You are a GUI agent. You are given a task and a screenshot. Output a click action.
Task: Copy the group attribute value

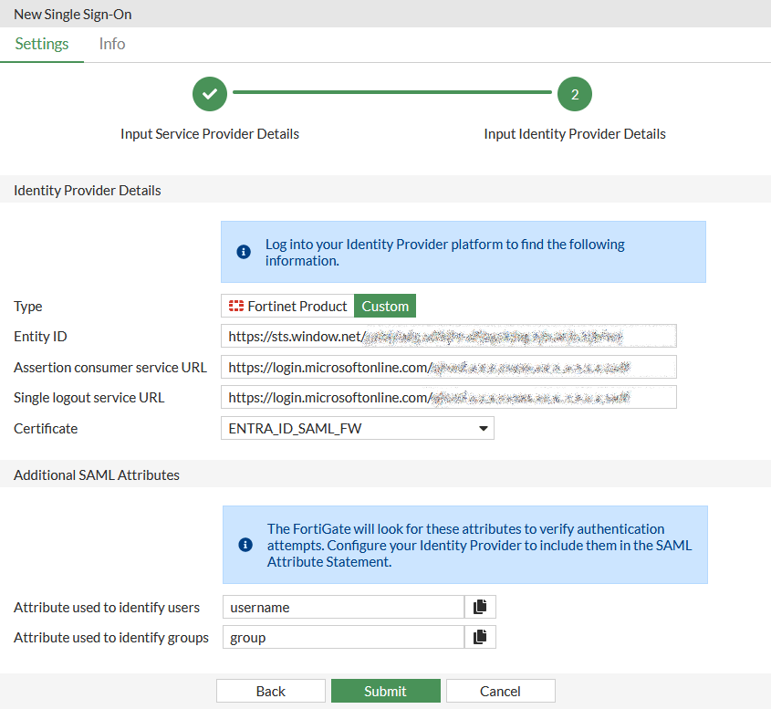click(x=480, y=636)
